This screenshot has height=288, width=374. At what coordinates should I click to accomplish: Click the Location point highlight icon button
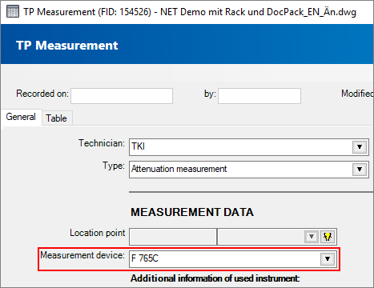point(328,237)
